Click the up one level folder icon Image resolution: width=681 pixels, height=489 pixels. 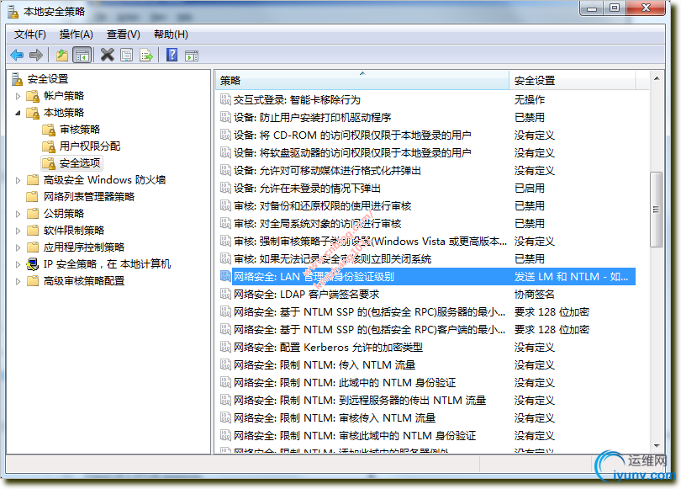(61, 55)
